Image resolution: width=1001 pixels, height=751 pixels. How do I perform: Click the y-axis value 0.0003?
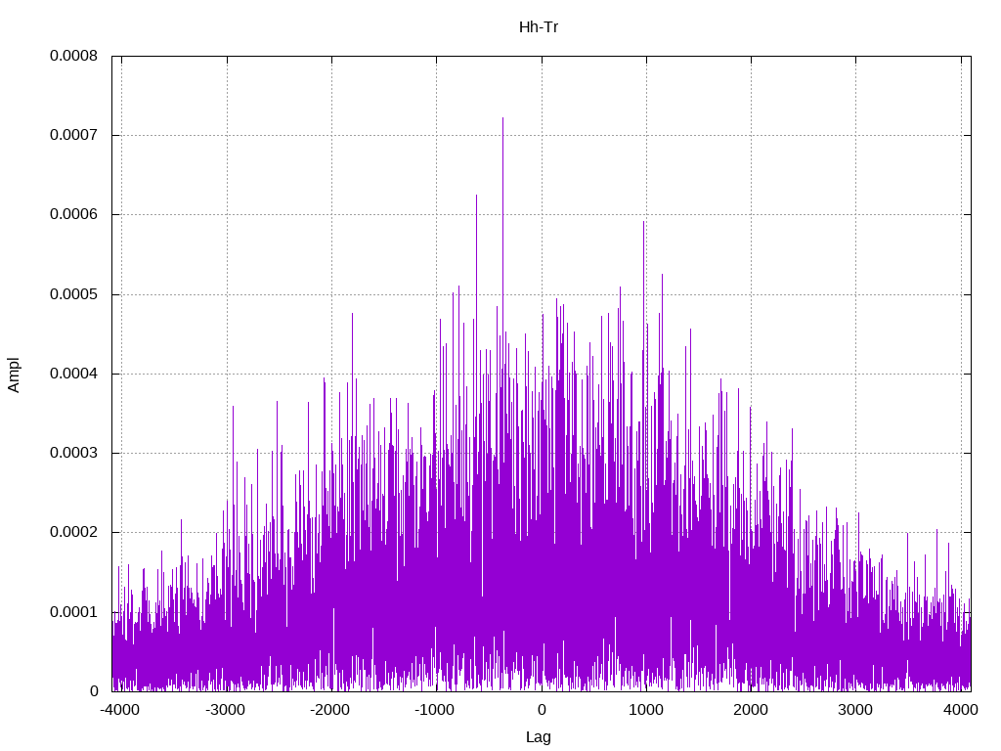tap(74, 454)
